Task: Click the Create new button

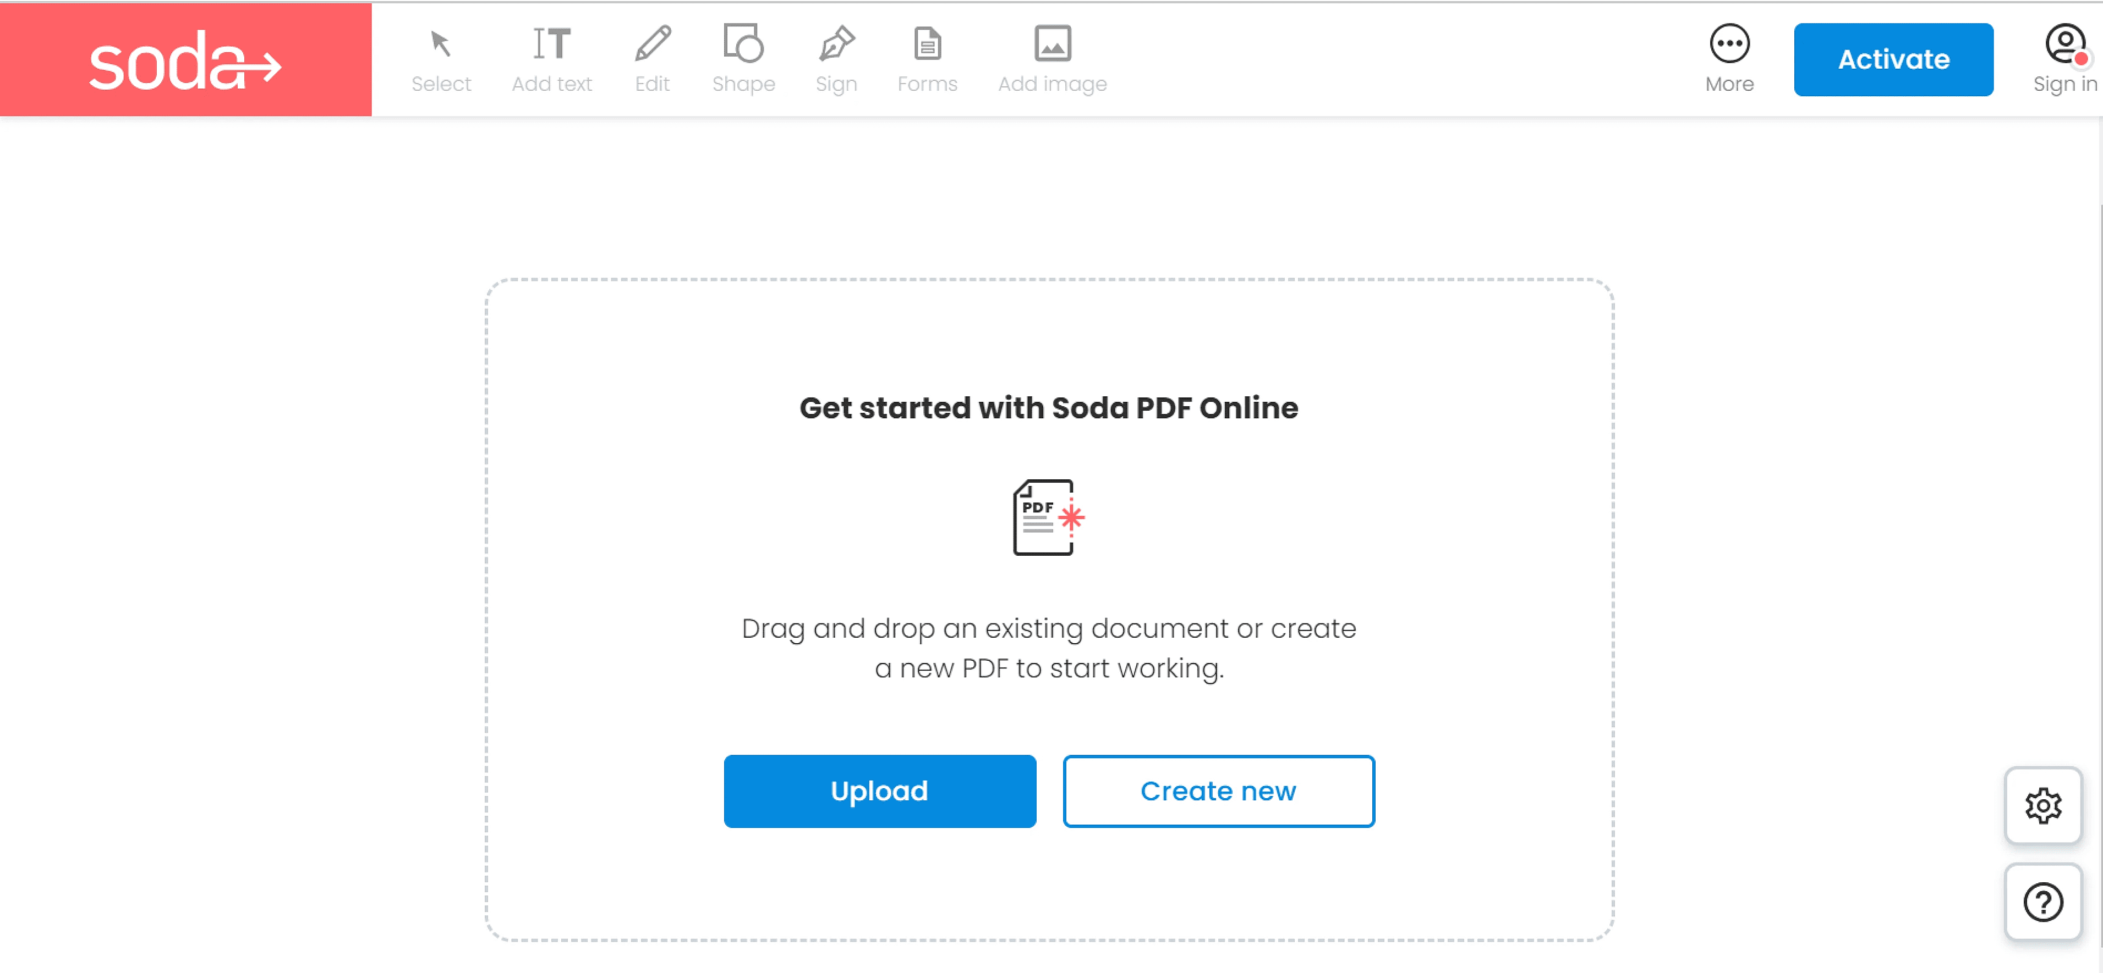Action: (1218, 790)
